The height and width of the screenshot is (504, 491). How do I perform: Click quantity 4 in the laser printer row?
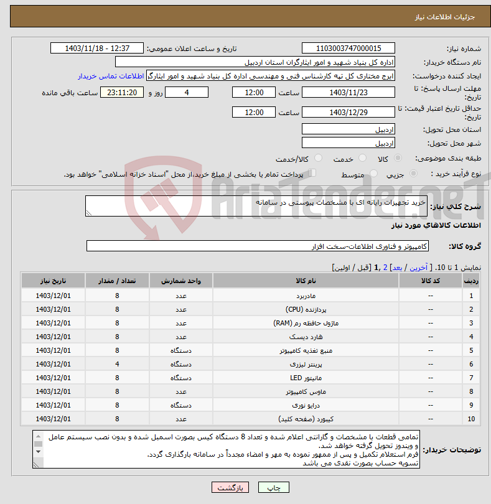pos(117,364)
